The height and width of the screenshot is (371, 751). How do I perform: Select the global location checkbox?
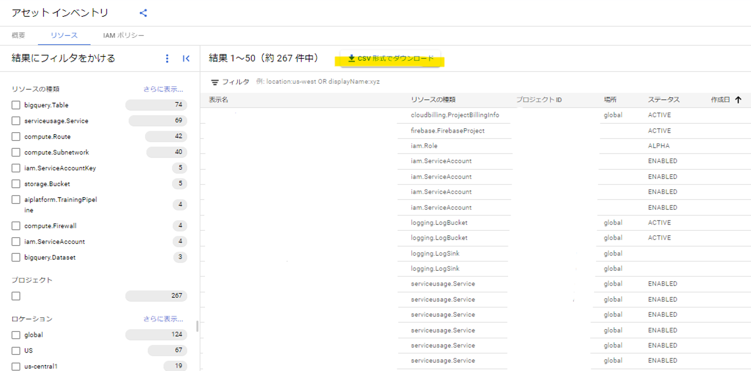15,334
